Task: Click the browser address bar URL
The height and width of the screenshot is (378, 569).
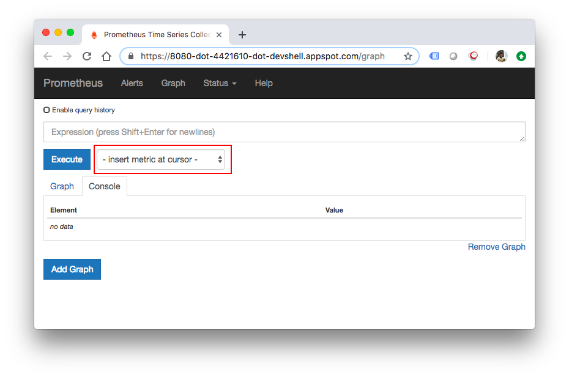Action: [262, 56]
